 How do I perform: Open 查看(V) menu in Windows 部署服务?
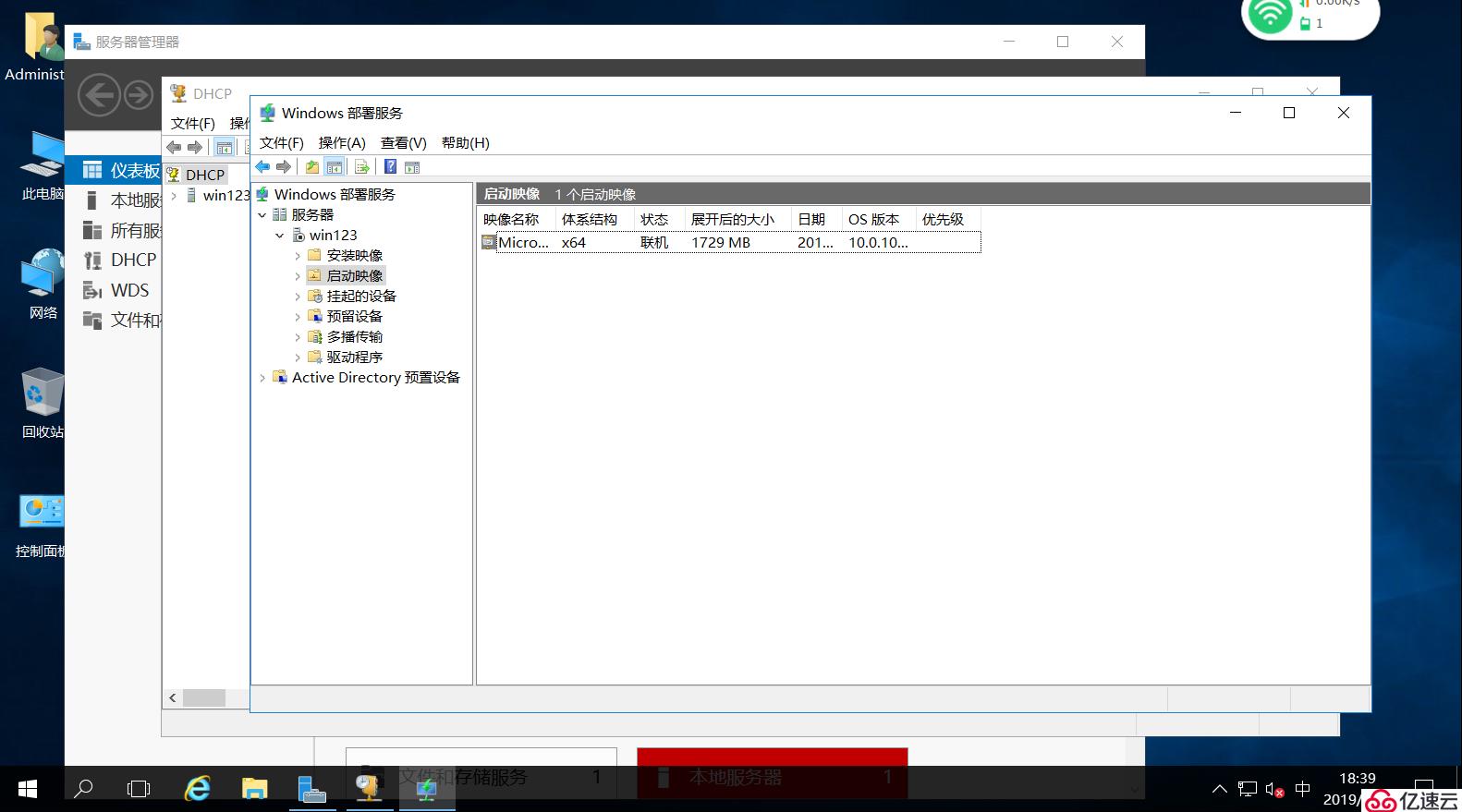coord(404,143)
